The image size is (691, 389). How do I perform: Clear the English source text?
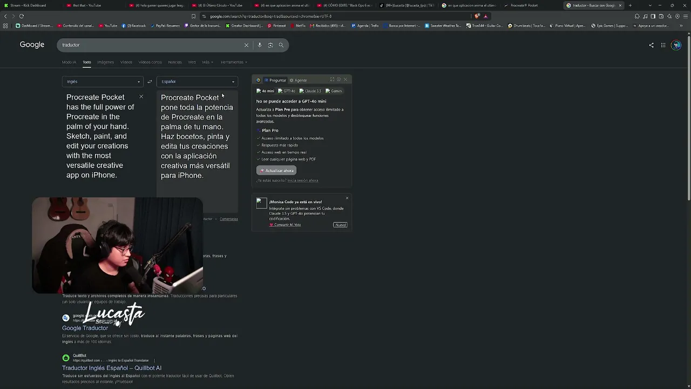(141, 97)
